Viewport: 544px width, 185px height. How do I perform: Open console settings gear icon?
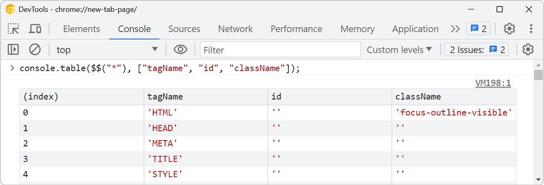tap(528, 50)
